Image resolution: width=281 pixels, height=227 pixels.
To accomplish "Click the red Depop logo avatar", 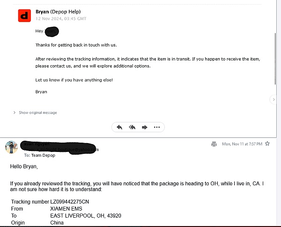I will 24,15.
